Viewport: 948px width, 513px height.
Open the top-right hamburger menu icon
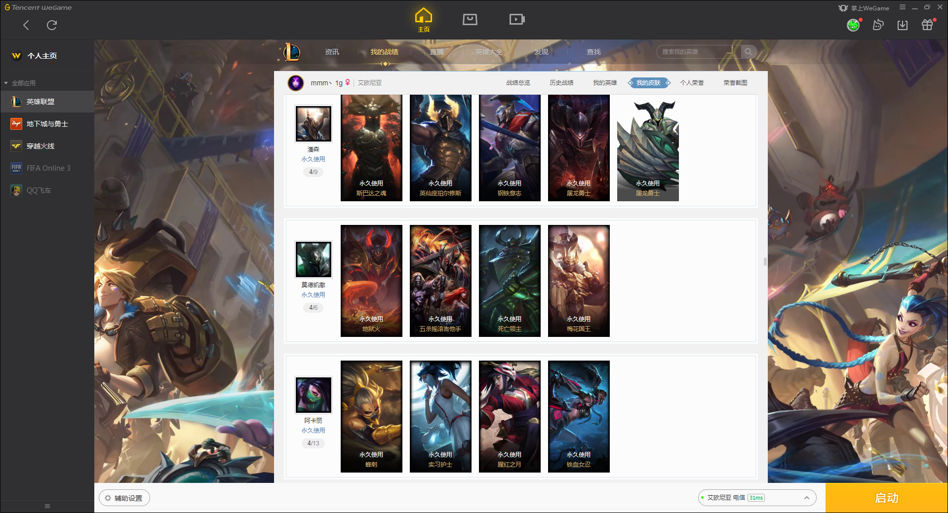point(903,7)
